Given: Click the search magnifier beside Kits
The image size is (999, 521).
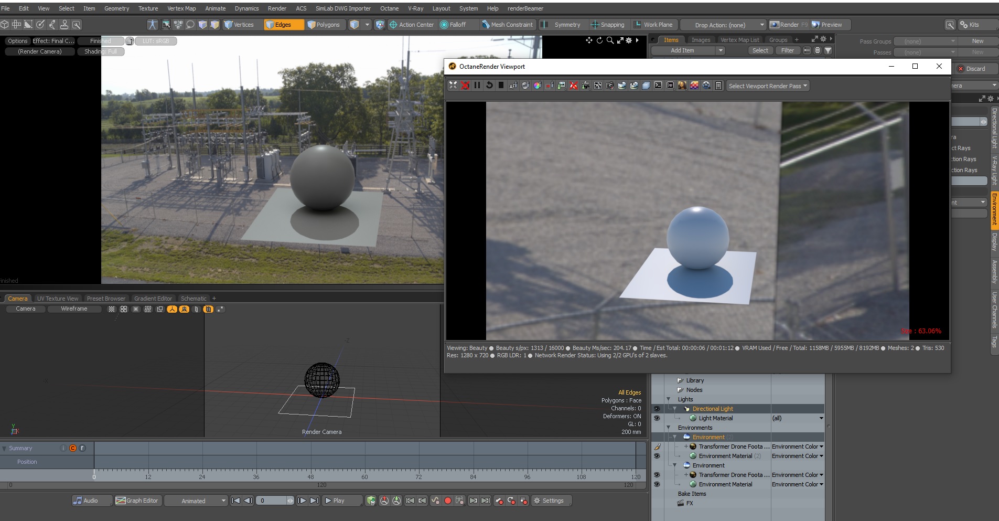Looking at the screenshot, I should click(x=950, y=25).
